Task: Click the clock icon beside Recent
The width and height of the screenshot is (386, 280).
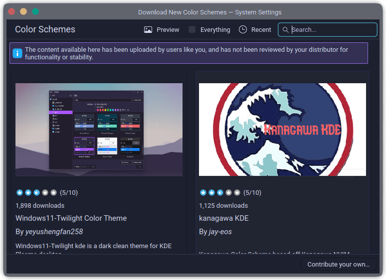Action: coord(243,29)
